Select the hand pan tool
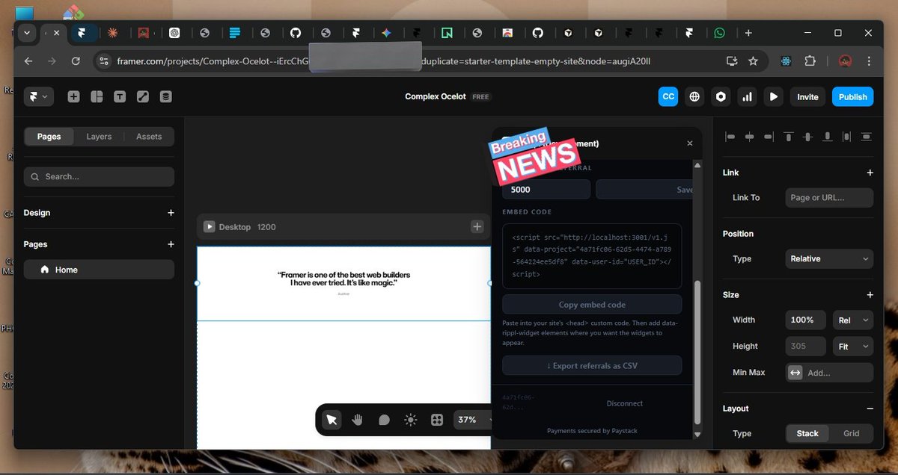 click(358, 420)
